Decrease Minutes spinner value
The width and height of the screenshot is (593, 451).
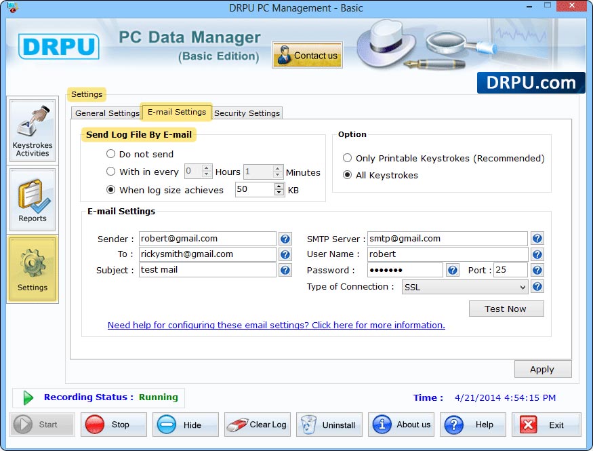278,174
